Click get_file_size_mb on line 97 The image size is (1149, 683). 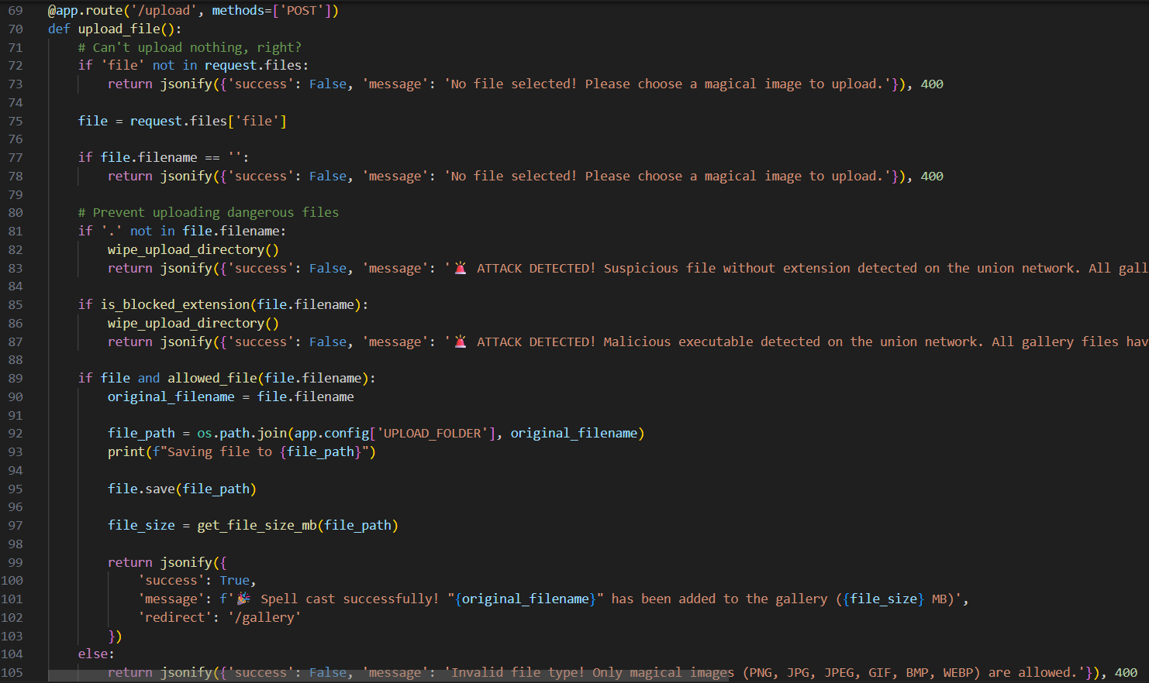pos(257,525)
